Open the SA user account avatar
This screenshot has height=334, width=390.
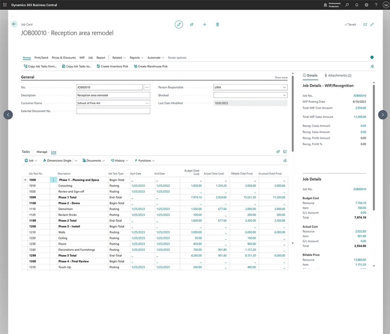386,5
